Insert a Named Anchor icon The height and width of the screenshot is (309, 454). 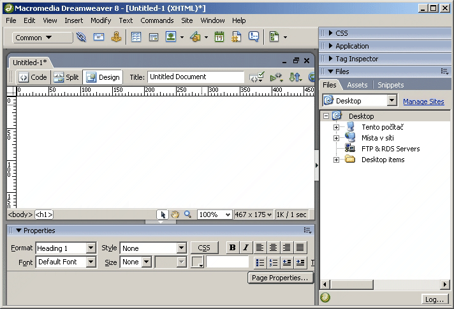pyautogui.click(x=117, y=37)
